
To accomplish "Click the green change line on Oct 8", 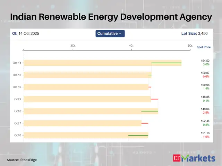I will 150,111.
